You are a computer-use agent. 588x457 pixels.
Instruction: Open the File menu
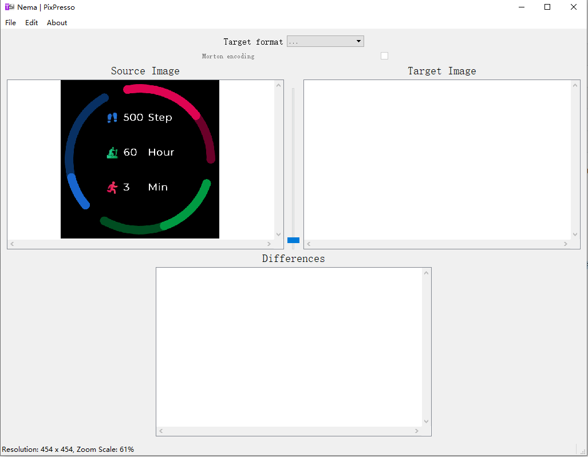pos(10,22)
